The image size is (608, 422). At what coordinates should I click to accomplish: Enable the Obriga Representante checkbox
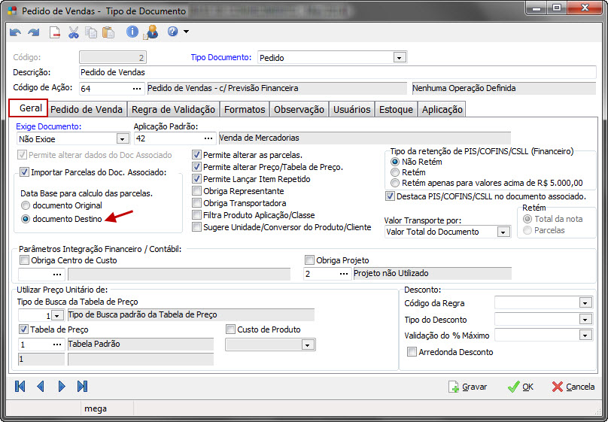197,191
